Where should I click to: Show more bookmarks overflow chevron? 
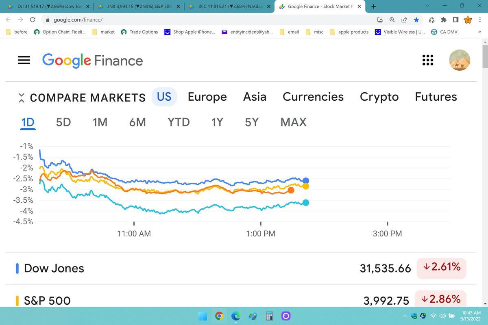coord(479,32)
